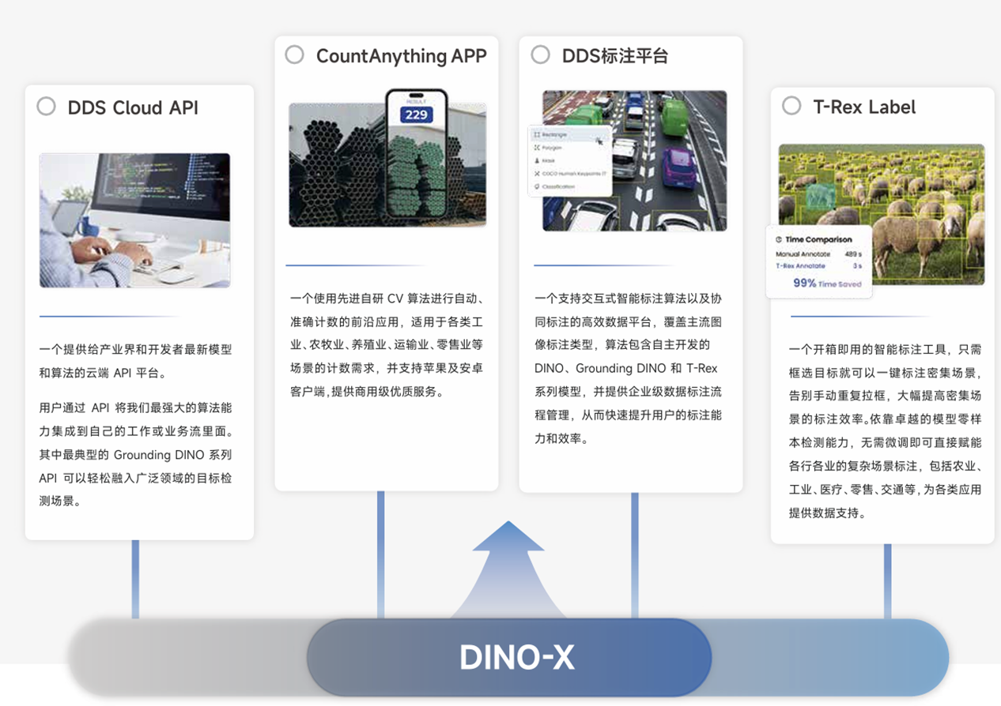Select the Polygon tool icon
This screenshot has width=1001, height=706.
pyautogui.click(x=537, y=148)
